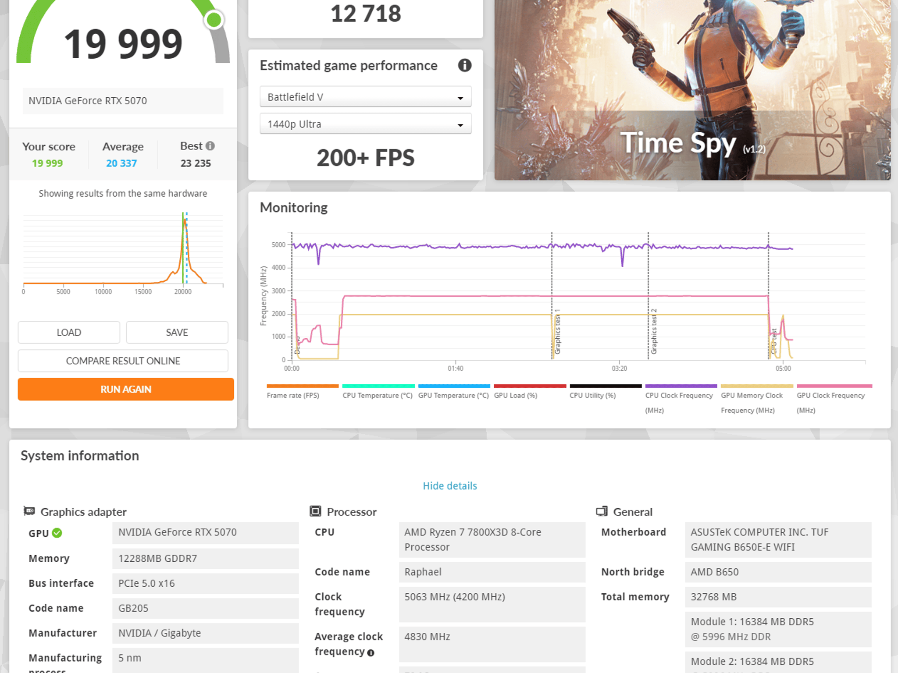Open the 1440p Ultra resolution dropdown

tap(365, 124)
